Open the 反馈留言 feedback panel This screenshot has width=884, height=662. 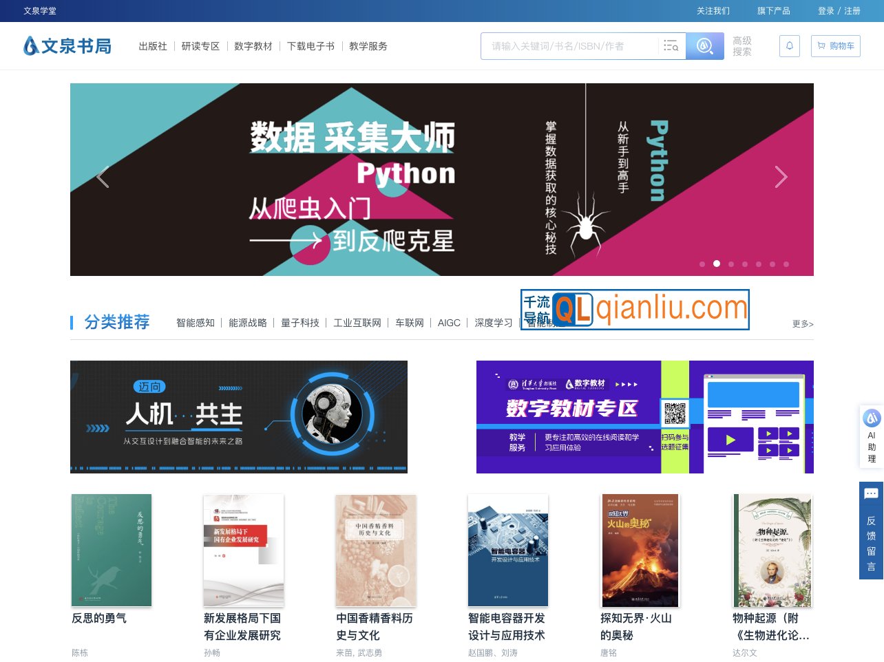pos(871,531)
